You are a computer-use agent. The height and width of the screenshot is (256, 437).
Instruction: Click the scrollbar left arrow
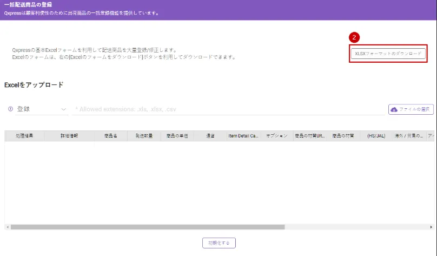(8, 227)
